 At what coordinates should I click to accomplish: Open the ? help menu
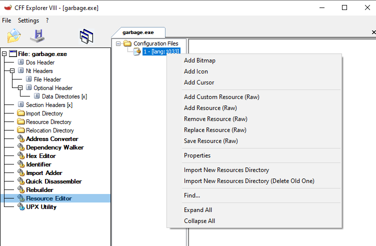tap(47, 20)
